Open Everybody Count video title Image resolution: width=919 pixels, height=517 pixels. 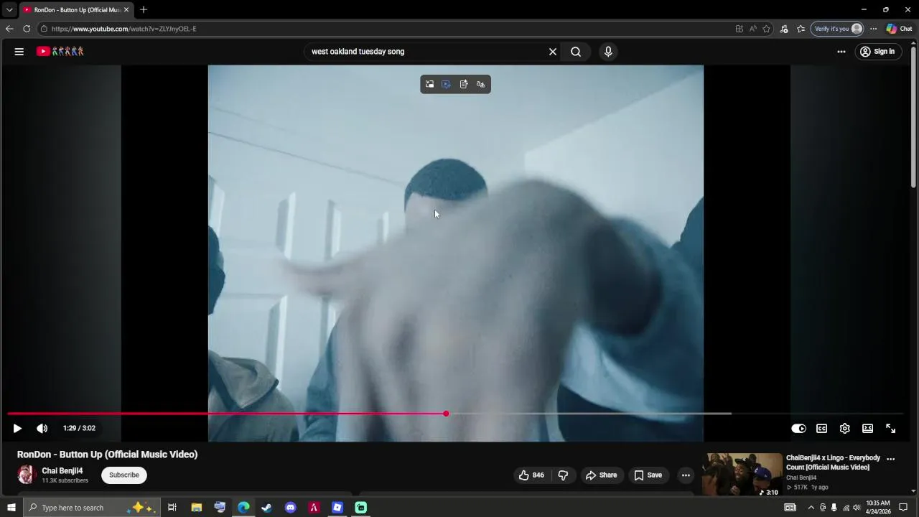pos(833,462)
